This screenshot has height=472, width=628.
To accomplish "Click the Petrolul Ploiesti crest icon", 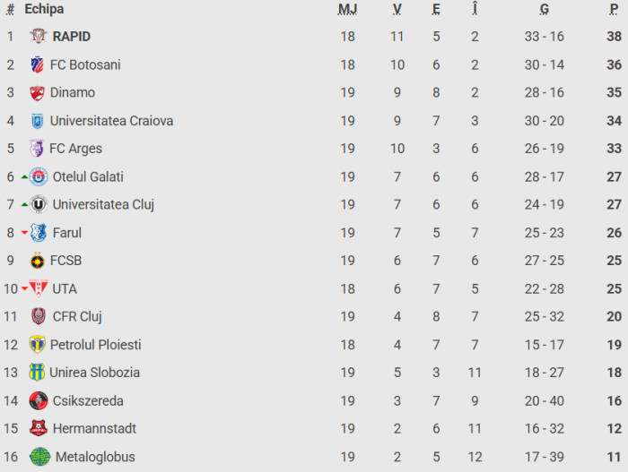I will coord(37,345).
